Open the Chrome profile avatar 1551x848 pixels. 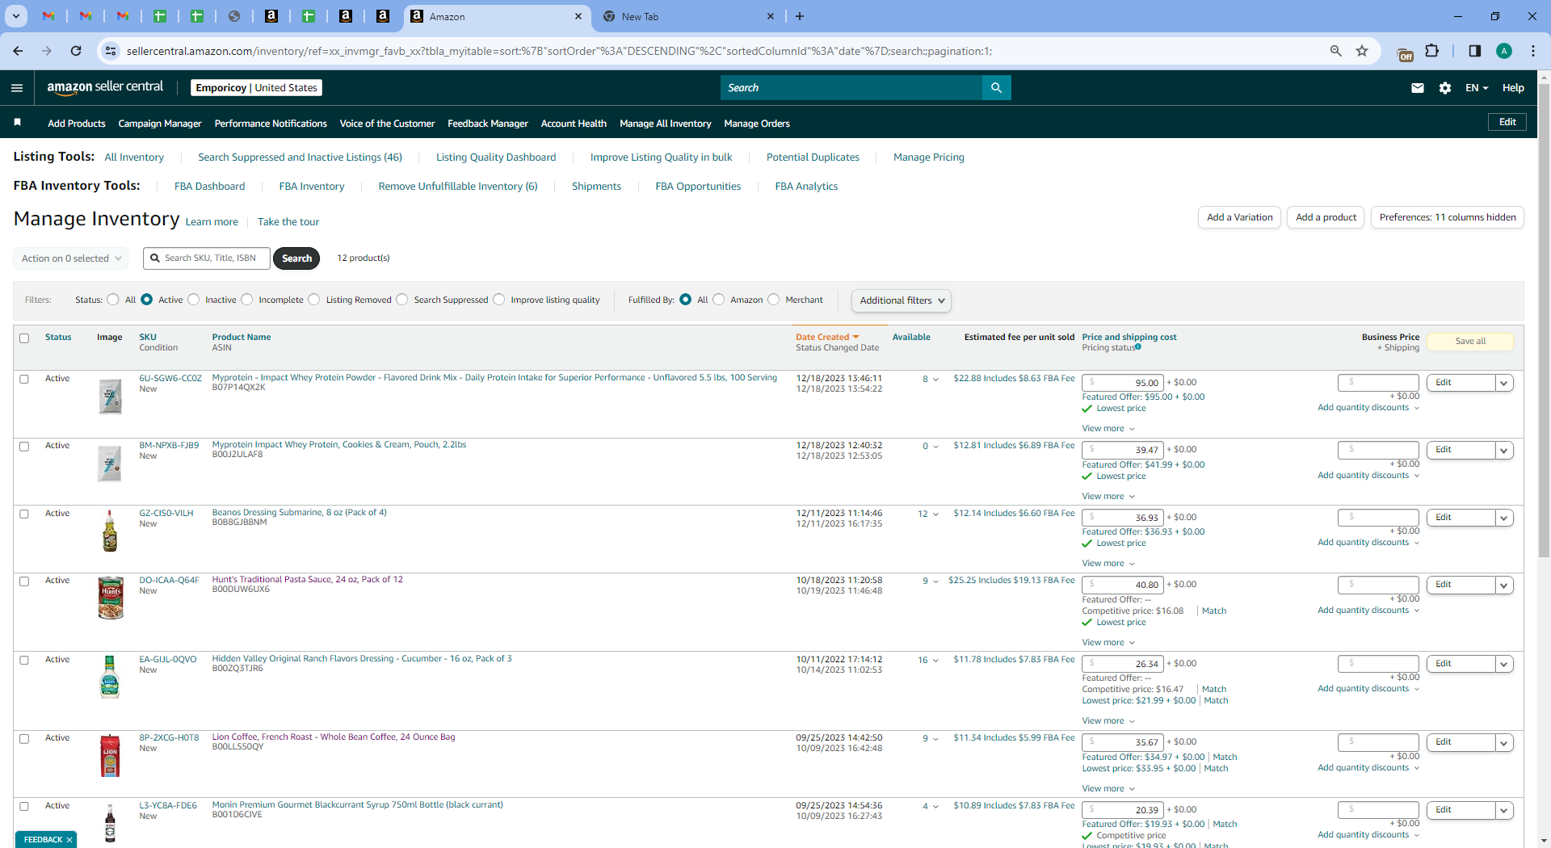(x=1504, y=51)
